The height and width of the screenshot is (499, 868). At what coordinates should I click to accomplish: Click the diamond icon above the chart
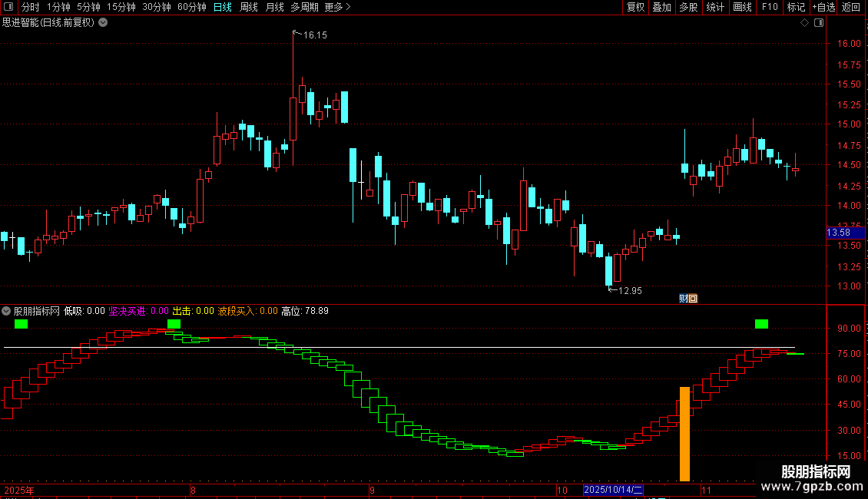[x=805, y=23]
